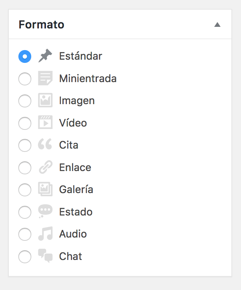Select the Minientrada radio button

pos(25,79)
